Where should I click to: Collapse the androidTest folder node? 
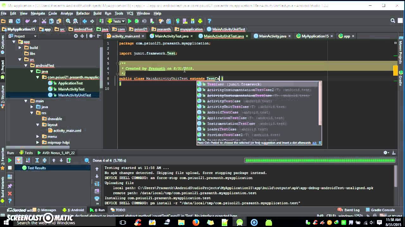pyautogui.click(x=26, y=66)
